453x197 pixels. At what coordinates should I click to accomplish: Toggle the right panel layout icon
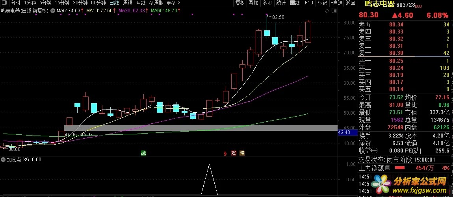click(x=334, y=11)
